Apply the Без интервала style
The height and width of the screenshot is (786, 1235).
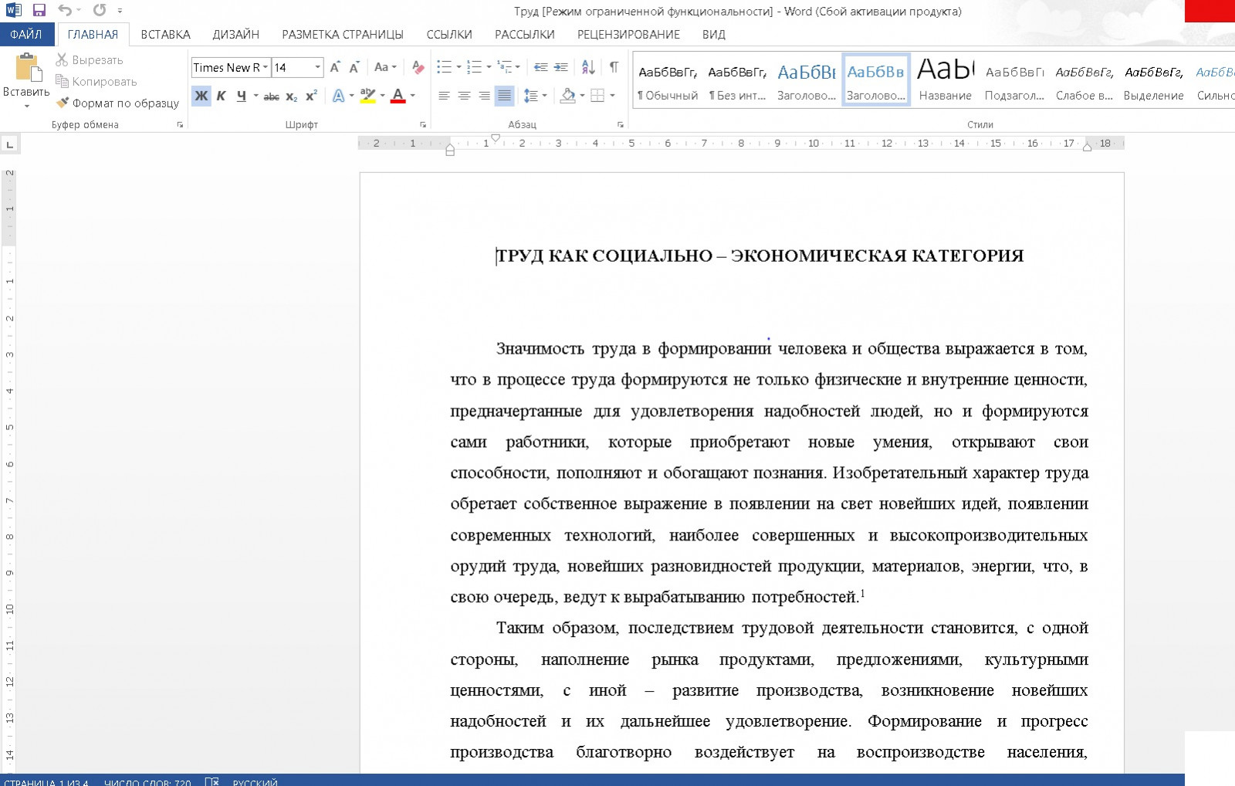pos(737,80)
